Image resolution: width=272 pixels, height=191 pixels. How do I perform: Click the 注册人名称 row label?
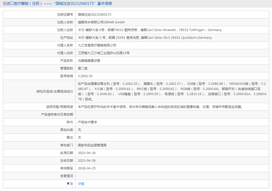coord(65,22)
